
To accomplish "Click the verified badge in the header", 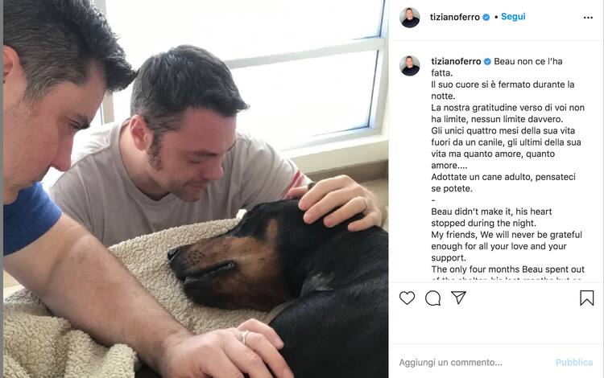I will 486,18.
